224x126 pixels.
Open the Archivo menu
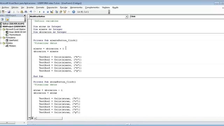tap(5, 7)
